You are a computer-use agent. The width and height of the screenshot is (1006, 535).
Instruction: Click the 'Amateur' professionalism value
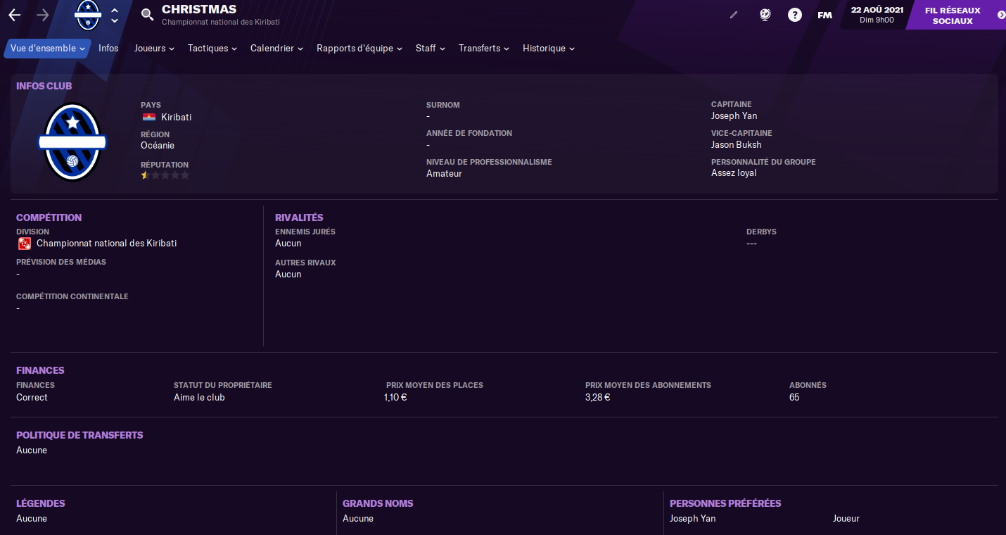click(444, 174)
